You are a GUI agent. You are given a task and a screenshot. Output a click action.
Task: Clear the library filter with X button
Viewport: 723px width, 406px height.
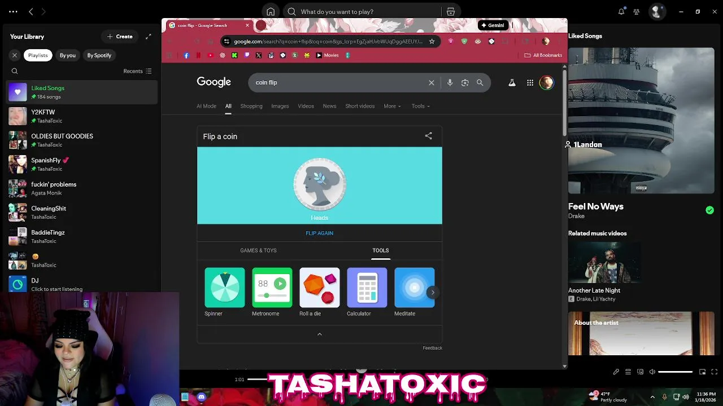pos(15,55)
